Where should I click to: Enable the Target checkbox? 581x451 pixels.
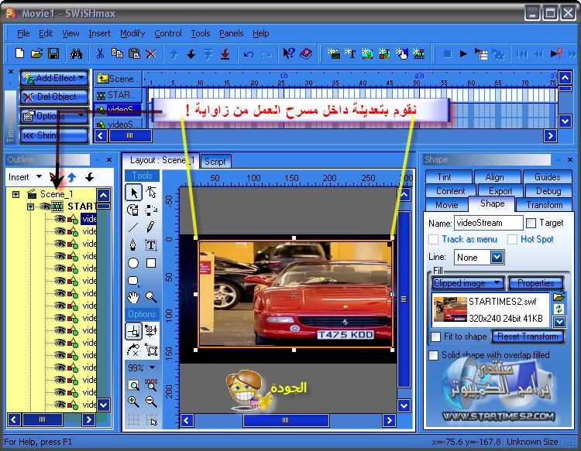click(x=531, y=223)
